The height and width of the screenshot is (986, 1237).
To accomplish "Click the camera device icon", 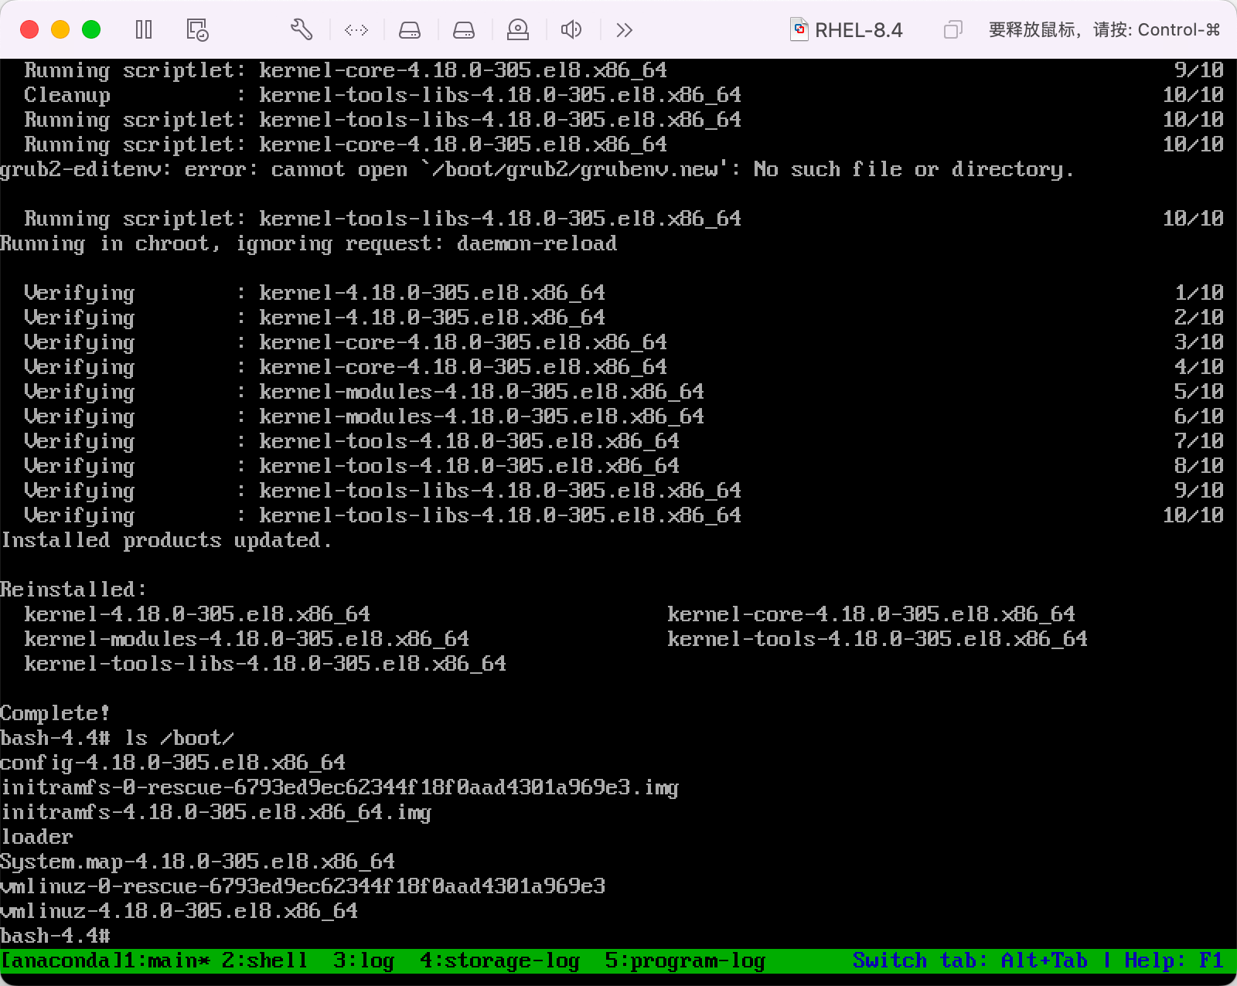I will [x=518, y=30].
